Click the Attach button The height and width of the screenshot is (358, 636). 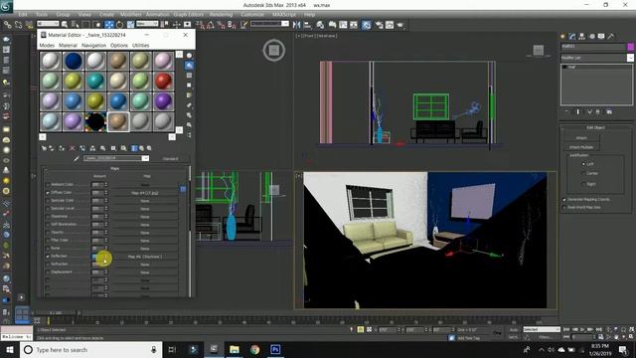(581, 138)
